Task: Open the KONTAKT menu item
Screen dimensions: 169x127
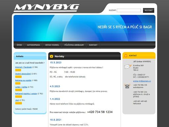Action: pyautogui.click(x=93, y=45)
